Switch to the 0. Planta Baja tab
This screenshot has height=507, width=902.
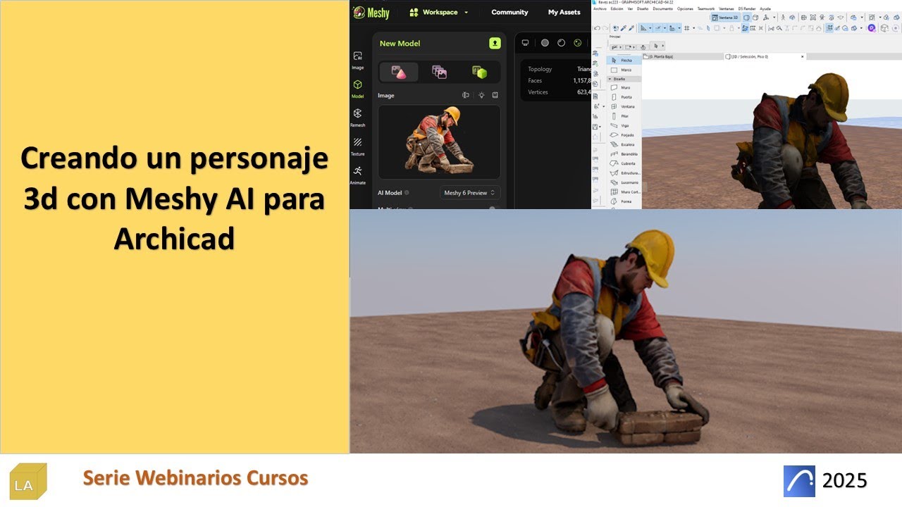coord(683,56)
